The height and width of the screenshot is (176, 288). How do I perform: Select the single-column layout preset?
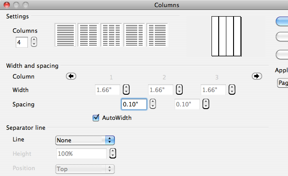point(65,35)
